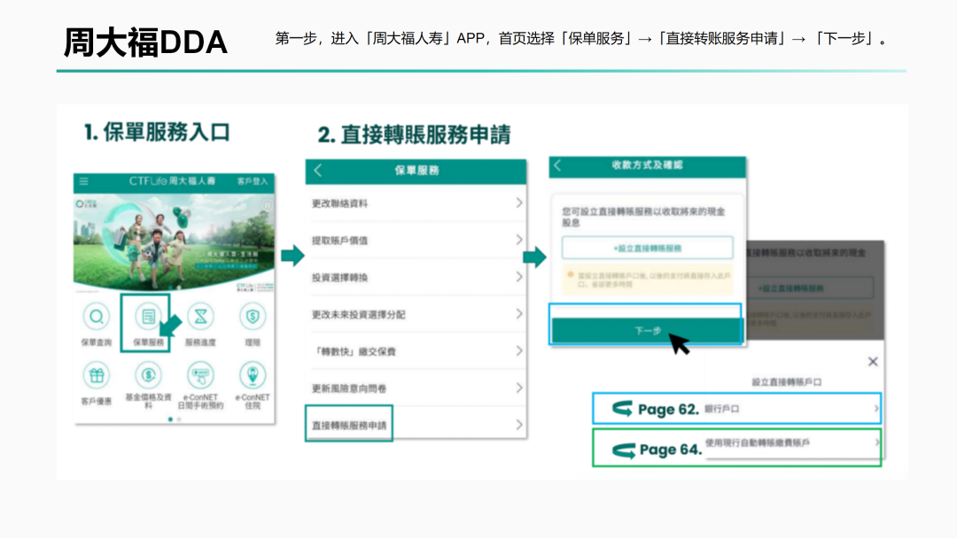Expand chevron beside 更改聯絡資料
The height and width of the screenshot is (538, 957).
point(518,203)
